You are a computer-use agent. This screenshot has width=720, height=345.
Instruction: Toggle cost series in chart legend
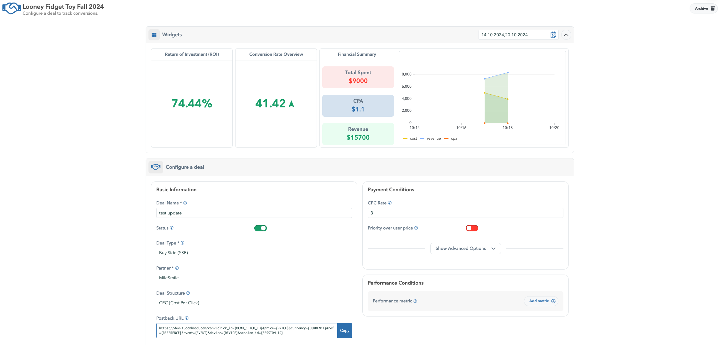[410, 139]
